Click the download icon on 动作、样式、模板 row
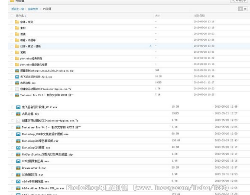This screenshot has height=195, width=250. click(x=150, y=46)
